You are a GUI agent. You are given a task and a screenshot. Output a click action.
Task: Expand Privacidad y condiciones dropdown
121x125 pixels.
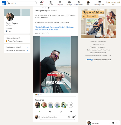[x=98, y=47]
